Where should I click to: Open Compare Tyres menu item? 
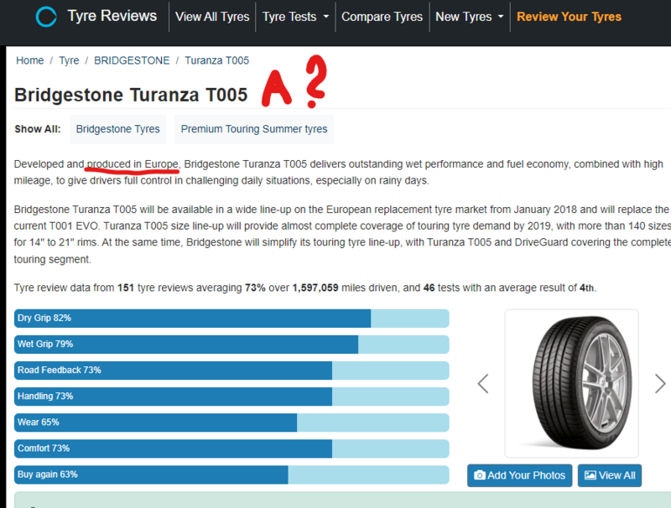click(x=382, y=17)
